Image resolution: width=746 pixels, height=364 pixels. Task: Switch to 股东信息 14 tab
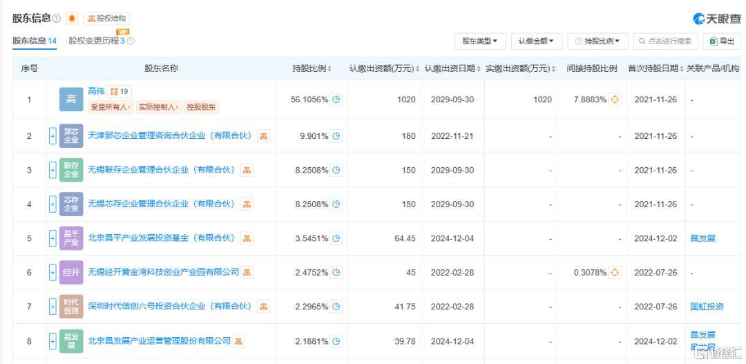35,41
